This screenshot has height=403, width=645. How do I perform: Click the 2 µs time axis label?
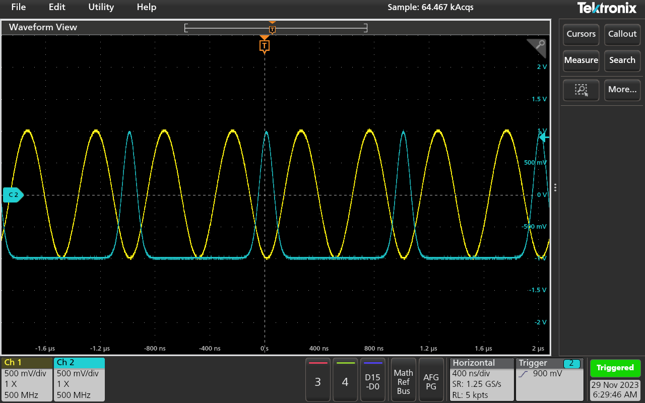pos(538,349)
